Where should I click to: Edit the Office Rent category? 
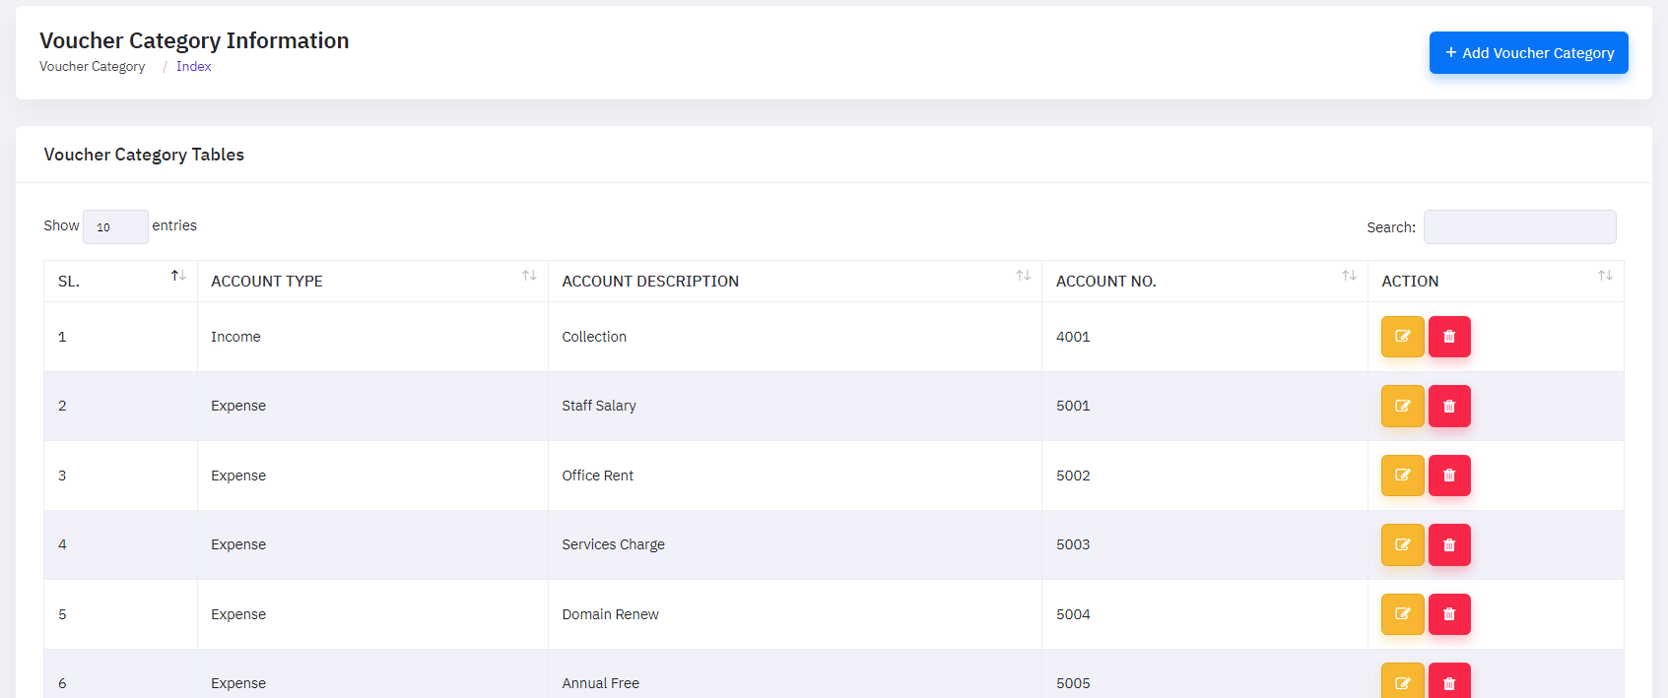click(1402, 476)
